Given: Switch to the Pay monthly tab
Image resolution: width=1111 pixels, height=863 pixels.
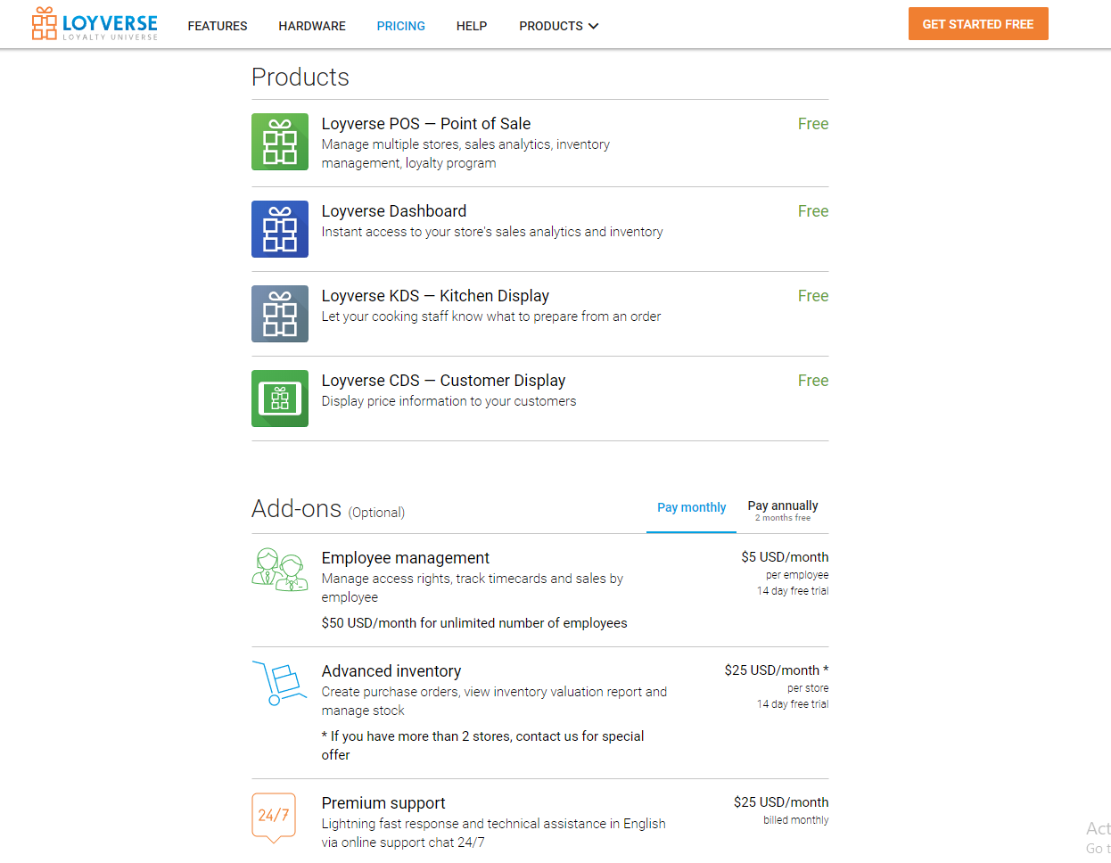Looking at the screenshot, I should [x=692, y=507].
